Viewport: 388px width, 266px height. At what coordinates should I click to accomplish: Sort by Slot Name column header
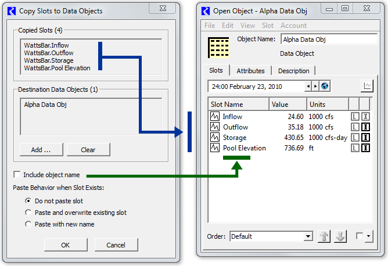239,104
